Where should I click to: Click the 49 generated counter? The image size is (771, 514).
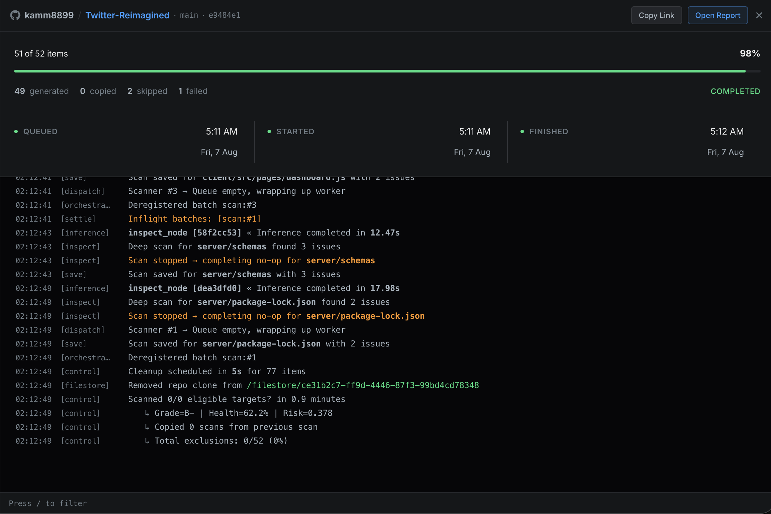coord(42,91)
